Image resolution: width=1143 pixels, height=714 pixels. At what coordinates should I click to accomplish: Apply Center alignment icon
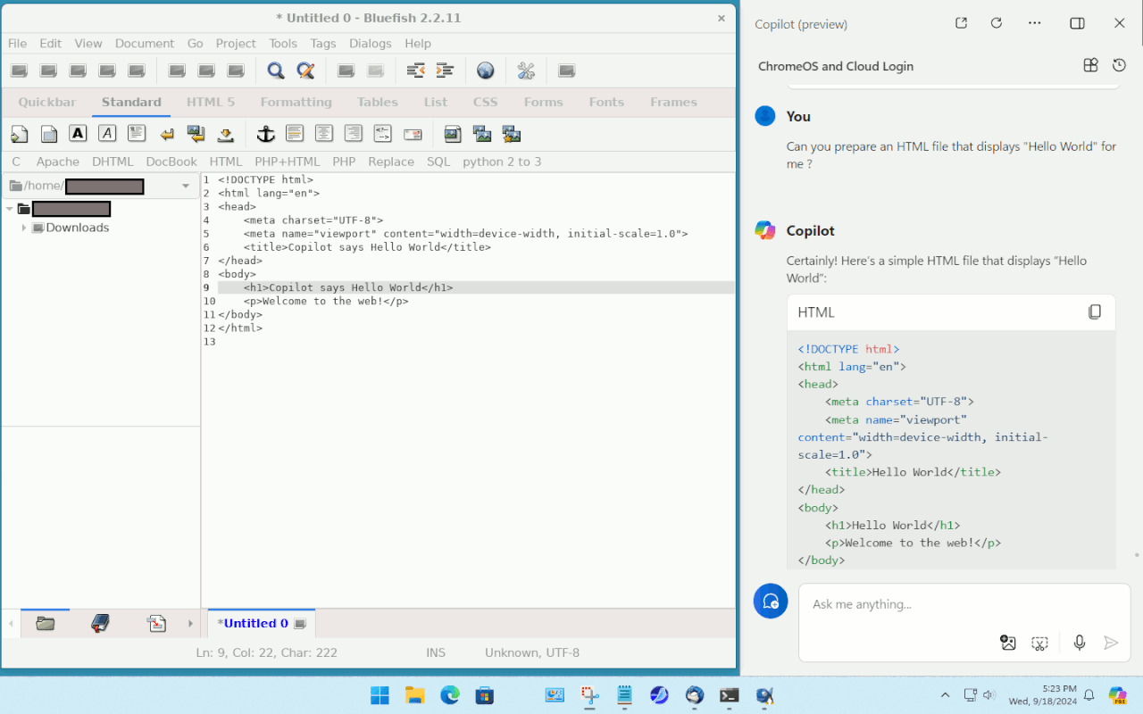point(324,134)
